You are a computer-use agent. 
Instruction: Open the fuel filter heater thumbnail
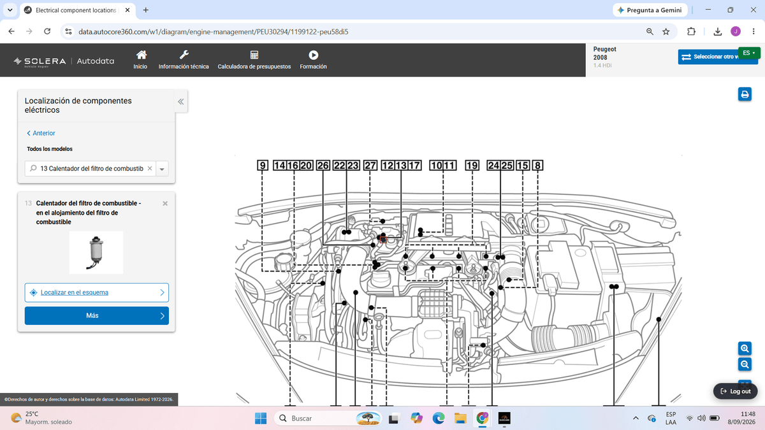point(96,252)
